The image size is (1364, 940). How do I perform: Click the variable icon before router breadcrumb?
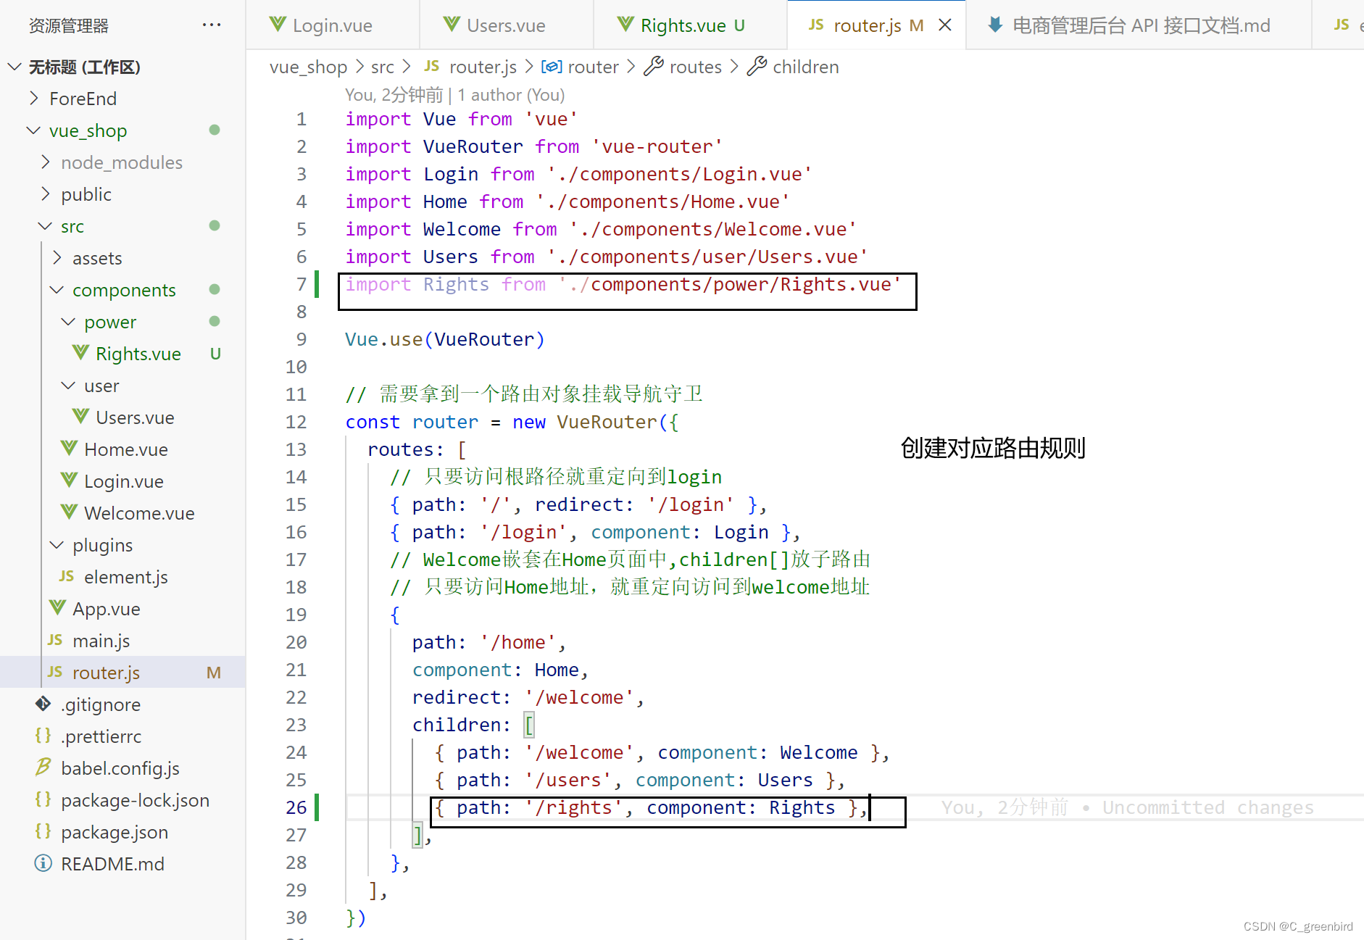tap(552, 67)
